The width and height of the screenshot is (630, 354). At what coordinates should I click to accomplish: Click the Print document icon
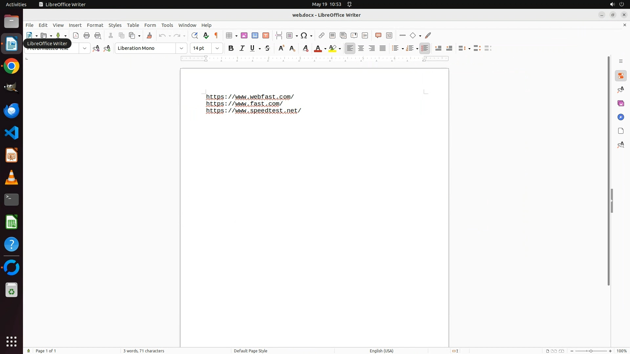coord(87,35)
